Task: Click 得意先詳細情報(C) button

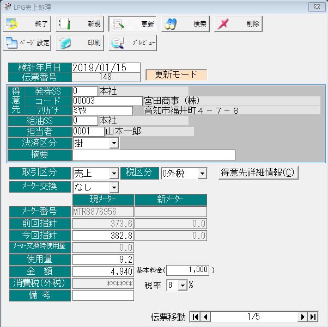Action: [258, 173]
